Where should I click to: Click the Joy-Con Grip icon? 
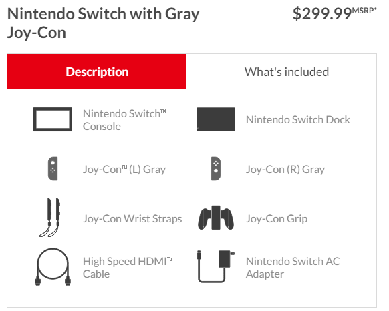pos(216,218)
